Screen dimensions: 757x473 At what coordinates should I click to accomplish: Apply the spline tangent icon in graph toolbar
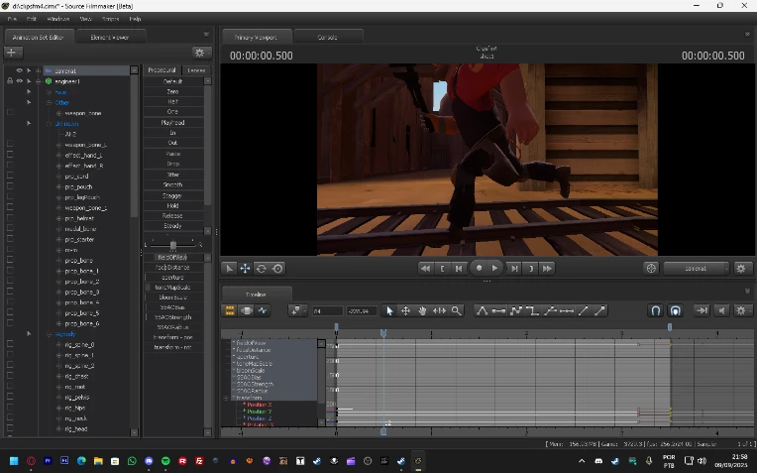tap(482, 310)
